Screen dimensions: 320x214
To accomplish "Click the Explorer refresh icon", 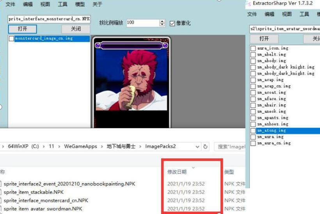I will pos(205,147).
